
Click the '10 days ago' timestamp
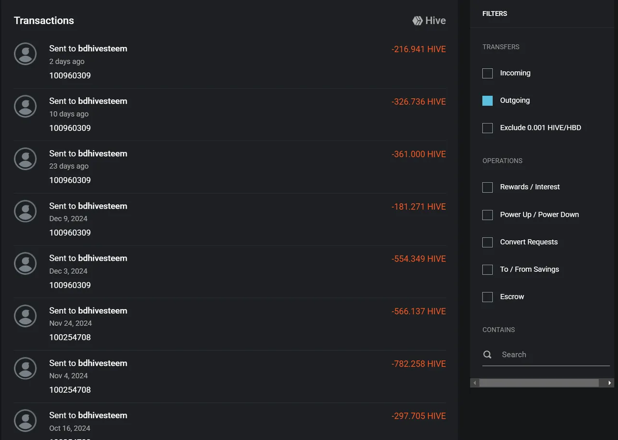tap(69, 114)
